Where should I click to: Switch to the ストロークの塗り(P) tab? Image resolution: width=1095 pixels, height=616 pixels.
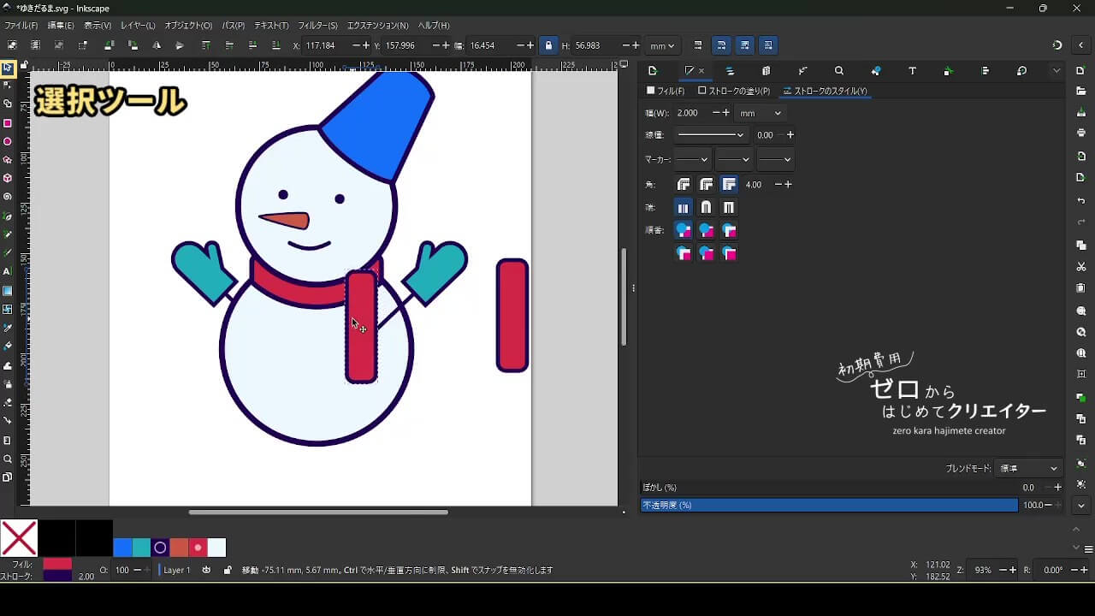coord(734,91)
